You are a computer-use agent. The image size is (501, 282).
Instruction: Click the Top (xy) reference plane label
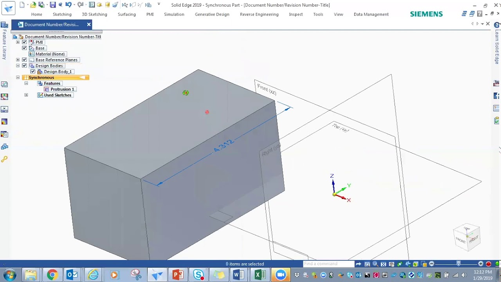(341, 127)
